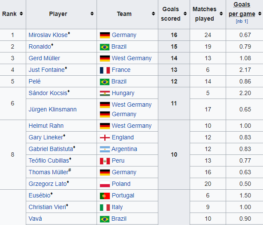Open the Pelé player link
The width and height of the screenshot is (263, 225).
pos(35,81)
